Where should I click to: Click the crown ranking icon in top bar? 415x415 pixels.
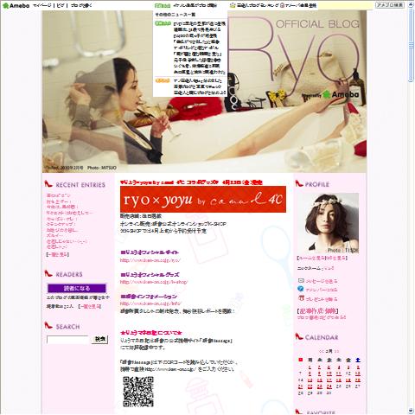pyautogui.click(x=233, y=5)
